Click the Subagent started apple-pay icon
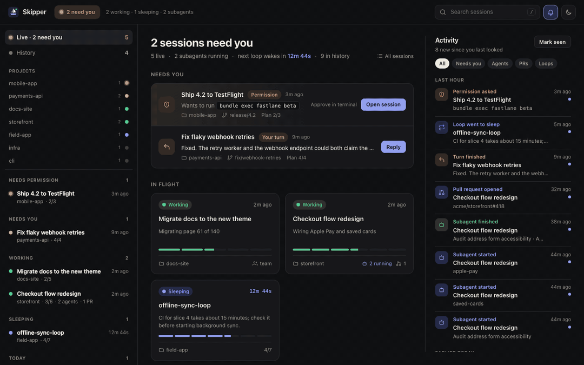The image size is (584, 365). point(441,257)
